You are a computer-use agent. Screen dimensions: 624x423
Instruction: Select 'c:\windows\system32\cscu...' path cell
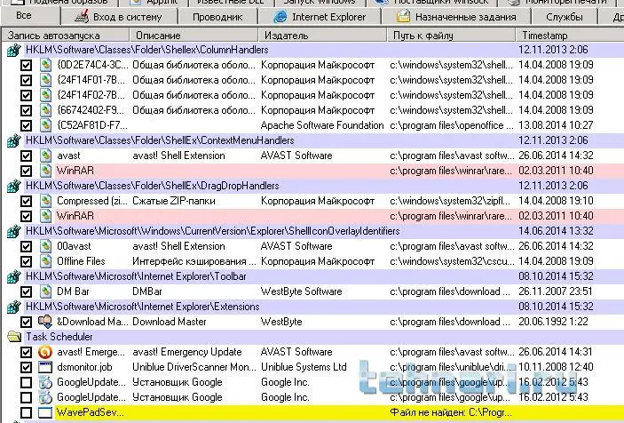pos(452,261)
